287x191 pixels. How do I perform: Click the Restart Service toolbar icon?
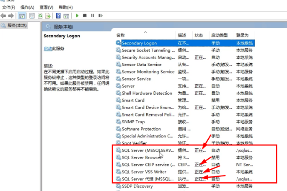(100, 15)
